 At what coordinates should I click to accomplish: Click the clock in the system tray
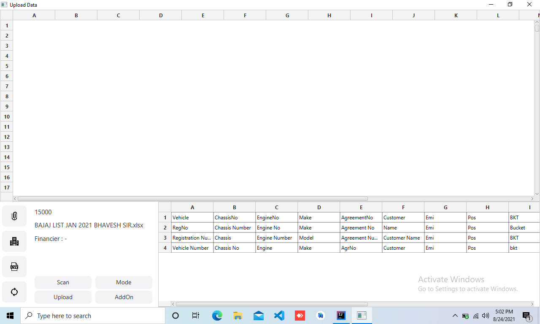click(x=504, y=315)
